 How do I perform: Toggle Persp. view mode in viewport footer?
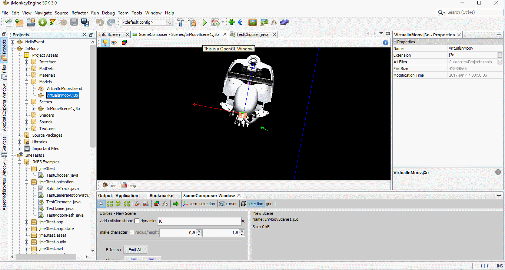click(x=129, y=185)
